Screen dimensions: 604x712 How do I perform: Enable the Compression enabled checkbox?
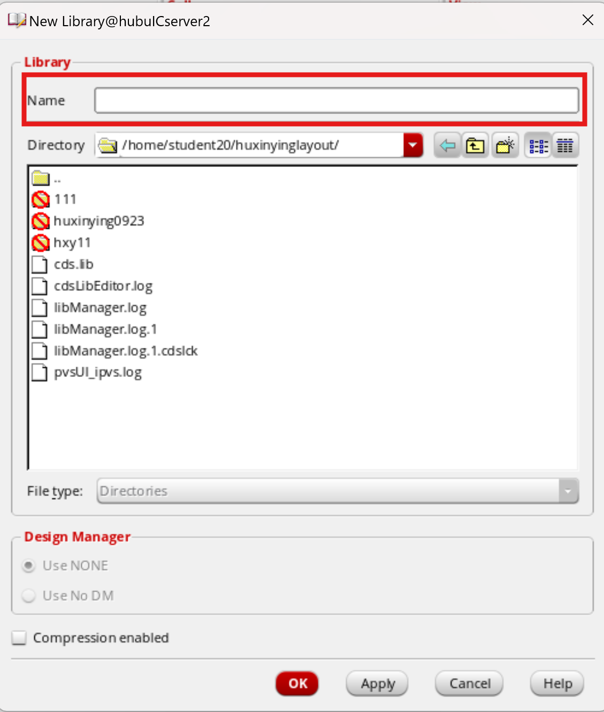coord(20,638)
